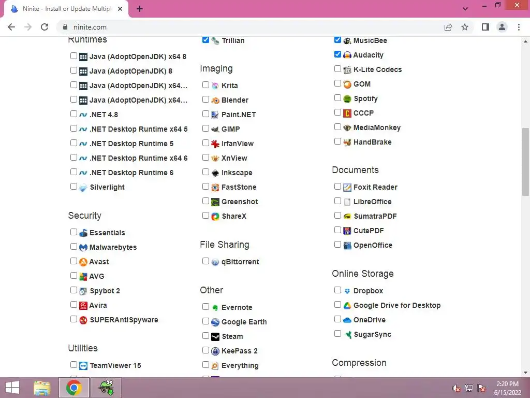The image size is (530, 398).
Task: Click the Avira red icon
Action: click(83, 306)
